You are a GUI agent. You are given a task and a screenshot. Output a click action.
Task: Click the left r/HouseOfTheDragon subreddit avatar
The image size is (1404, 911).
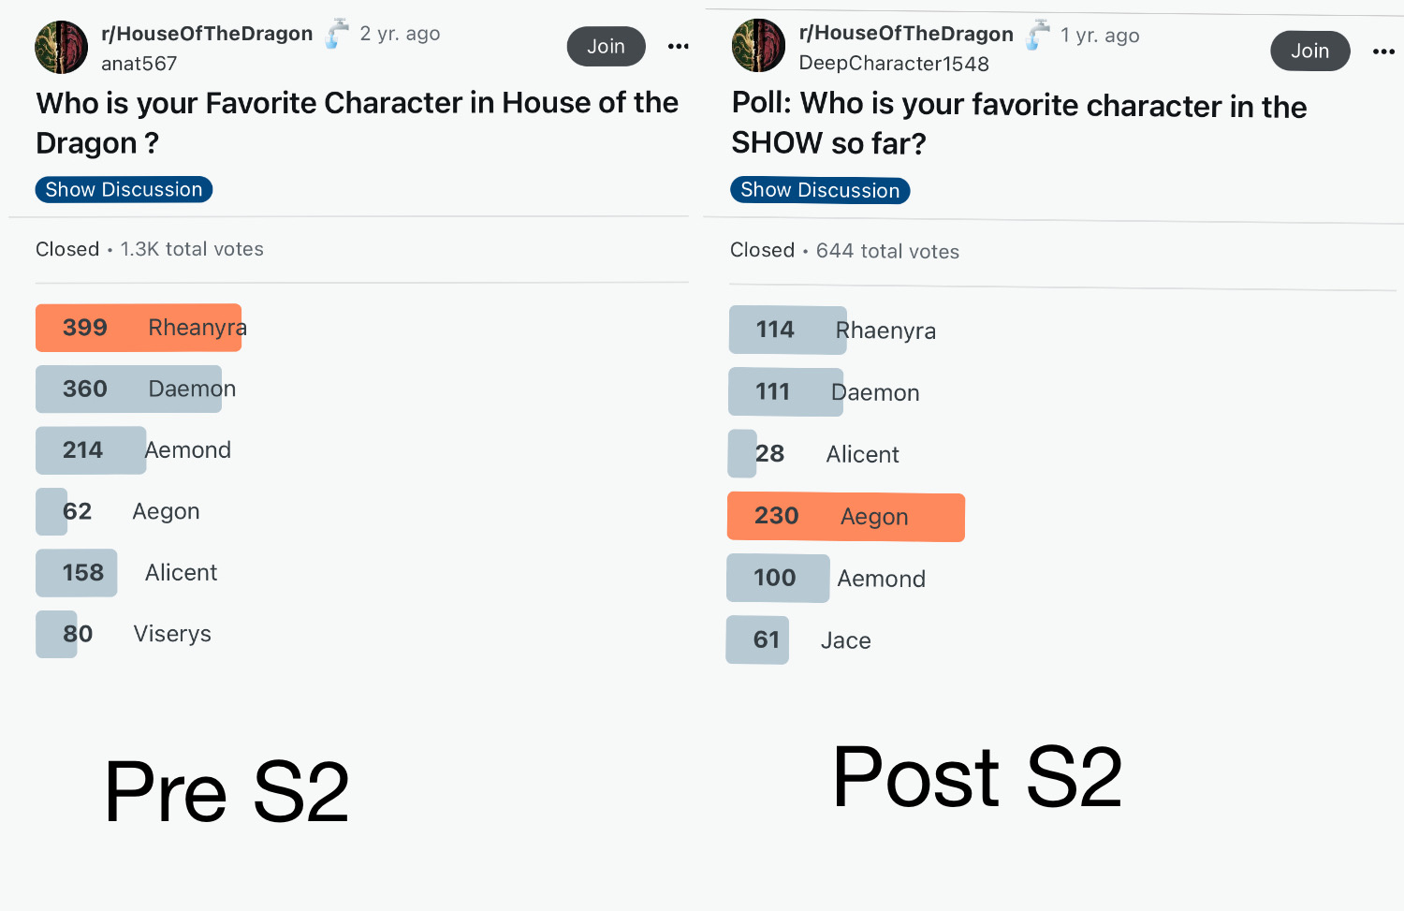click(61, 47)
